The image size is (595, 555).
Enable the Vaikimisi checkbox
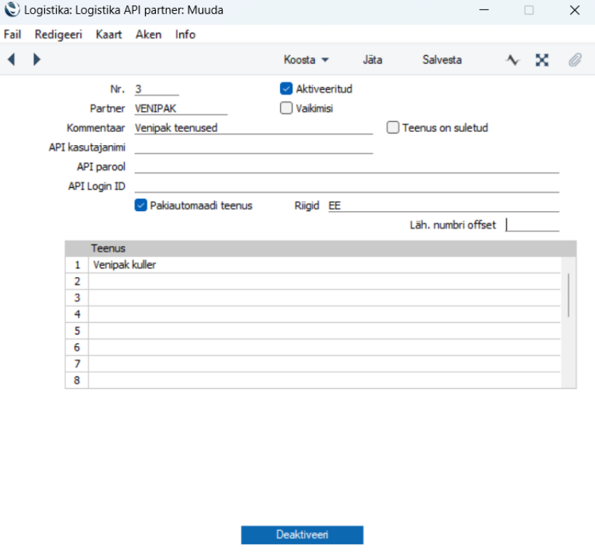pyautogui.click(x=286, y=108)
